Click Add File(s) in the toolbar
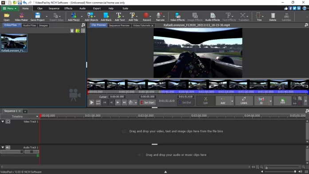Image resolution: width=309 pixels, height=174 pixels. (74, 17)
